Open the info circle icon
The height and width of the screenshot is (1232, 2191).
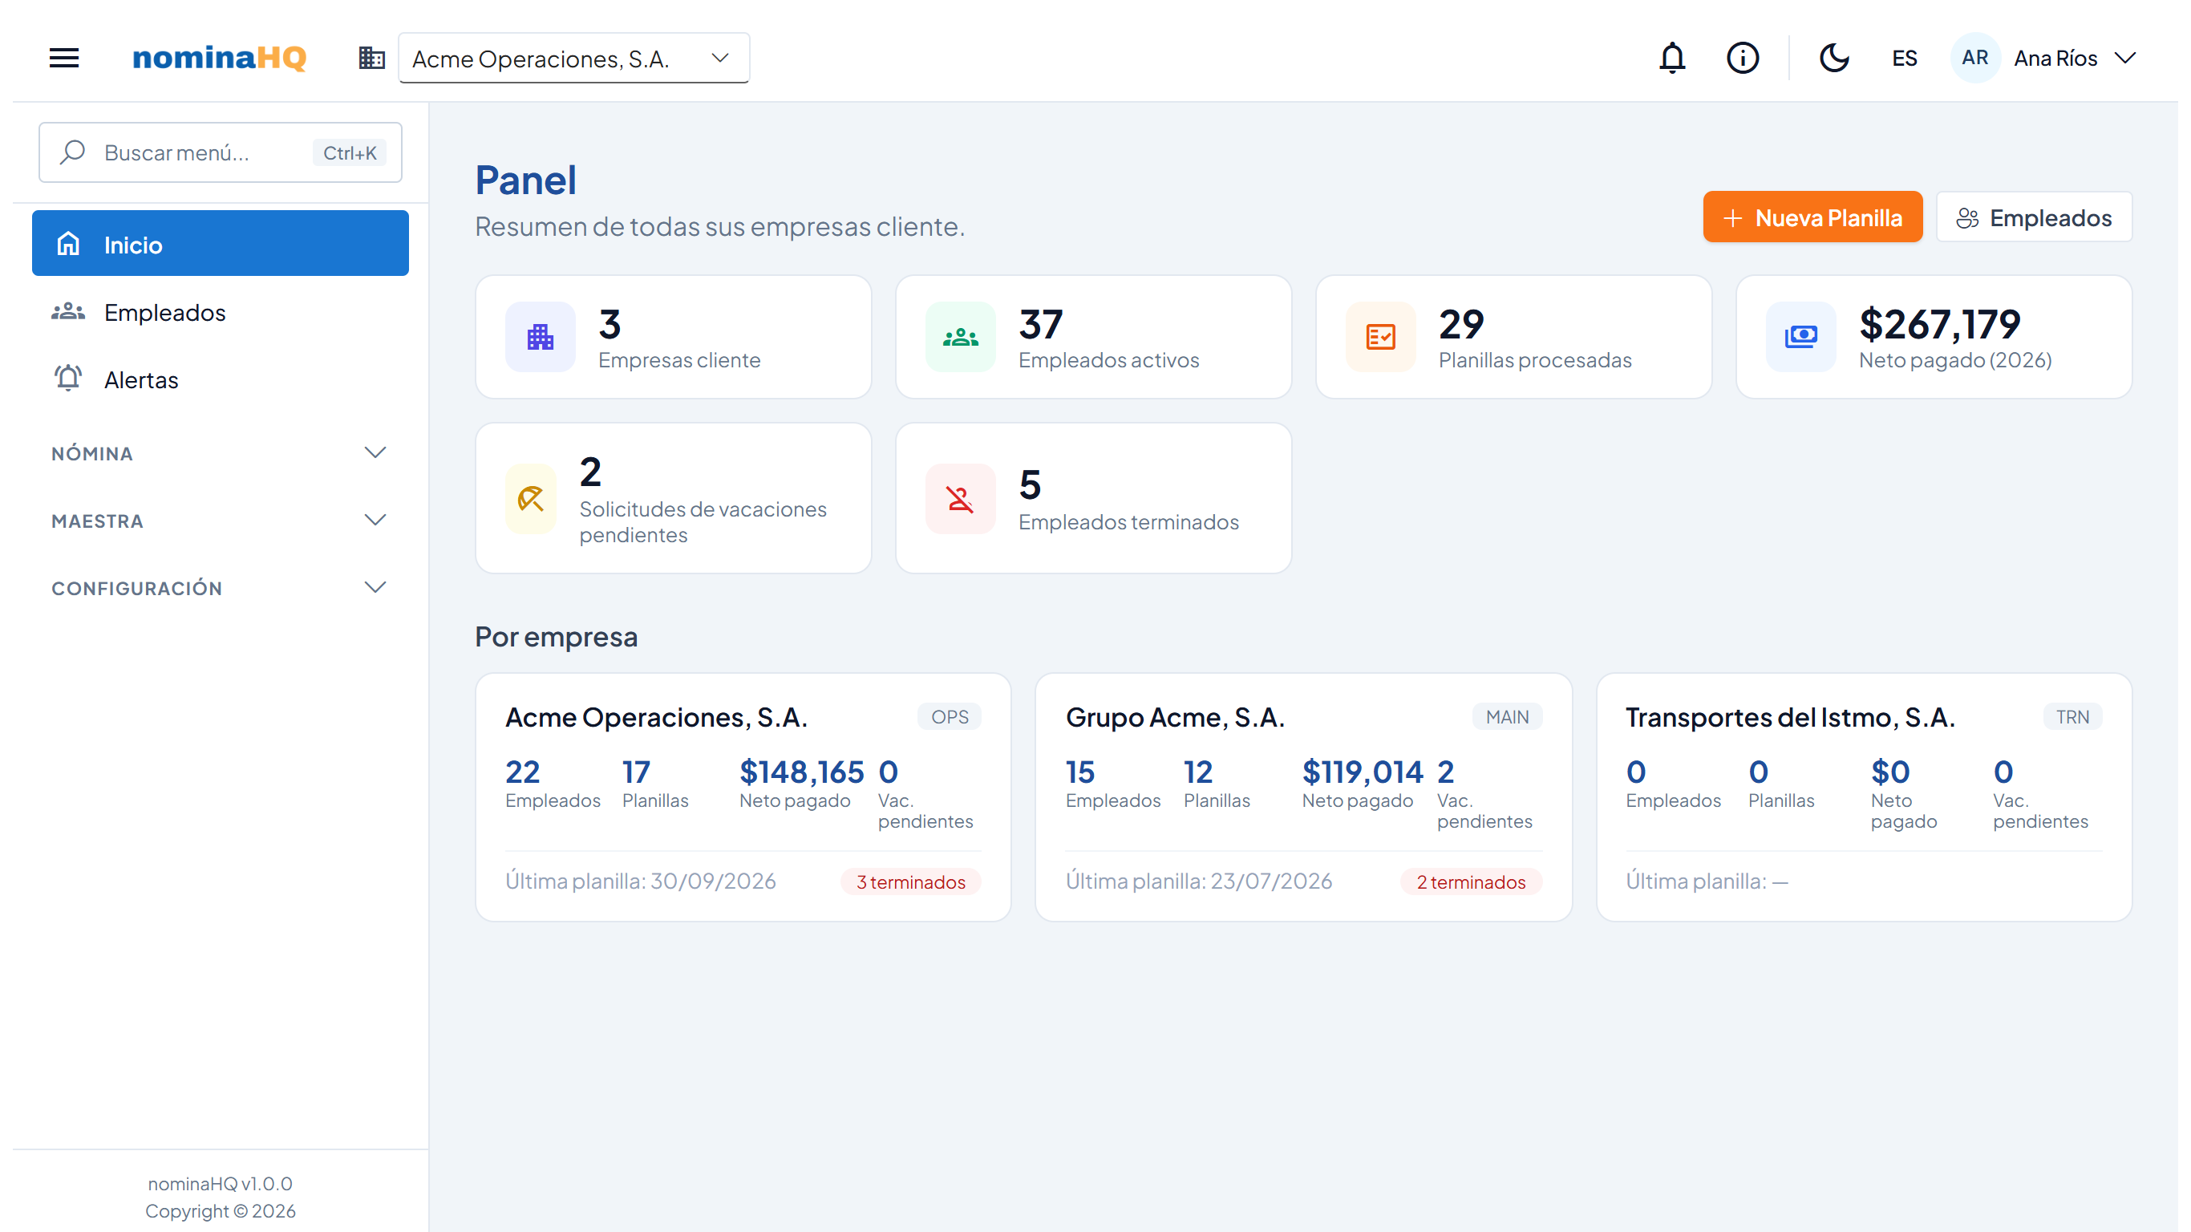point(1742,58)
